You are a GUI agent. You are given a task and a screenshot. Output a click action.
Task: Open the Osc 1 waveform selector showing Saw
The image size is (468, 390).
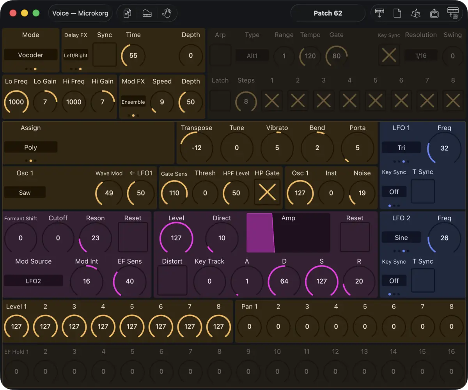pyautogui.click(x=25, y=192)
